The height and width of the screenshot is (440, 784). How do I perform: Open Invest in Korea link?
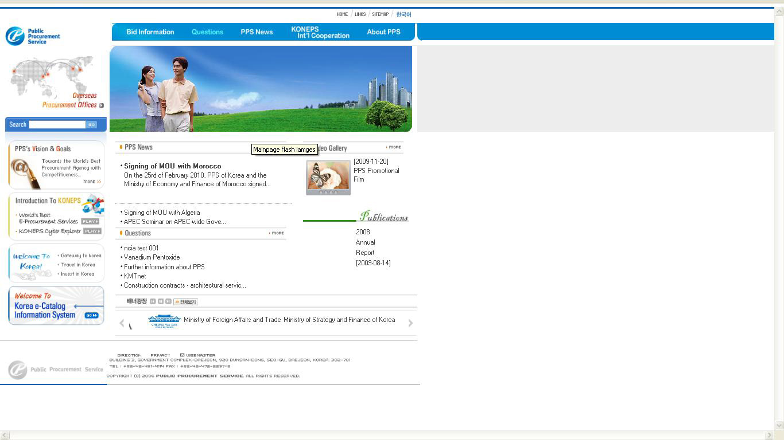(x=77, y=274)
